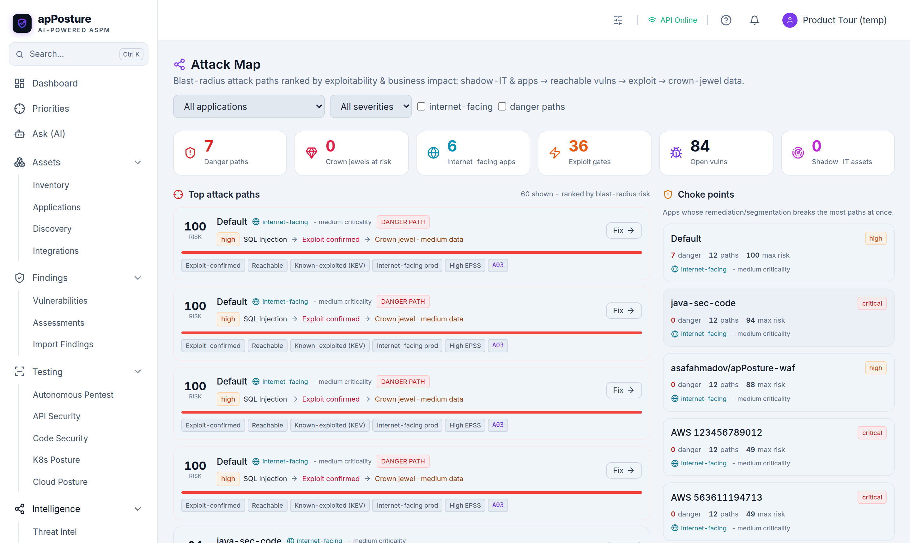Click the Intelligence share-nodes icon
Viewport: 910px width, 543px height.
[x=19, y=509]
